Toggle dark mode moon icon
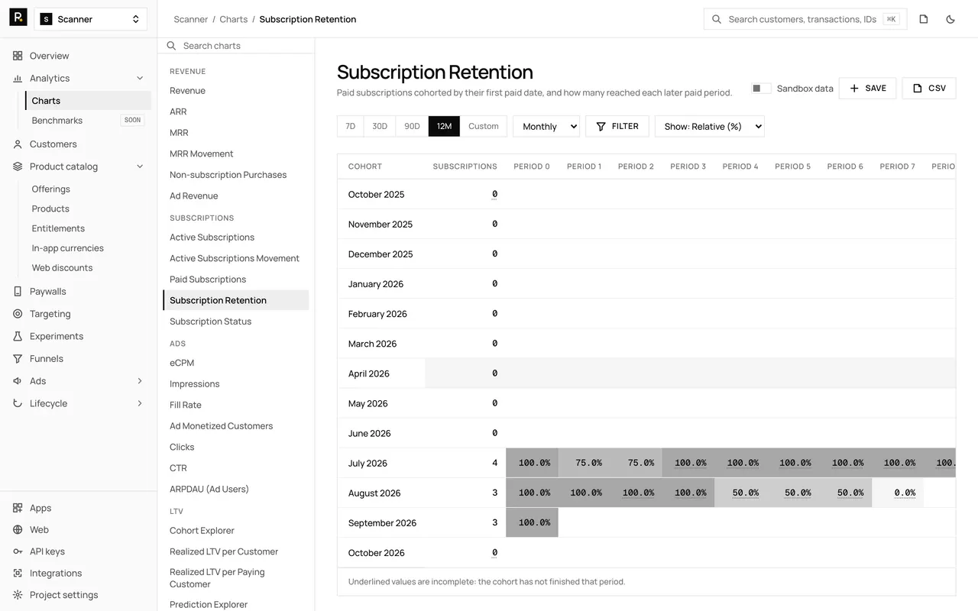 [950, 19]
